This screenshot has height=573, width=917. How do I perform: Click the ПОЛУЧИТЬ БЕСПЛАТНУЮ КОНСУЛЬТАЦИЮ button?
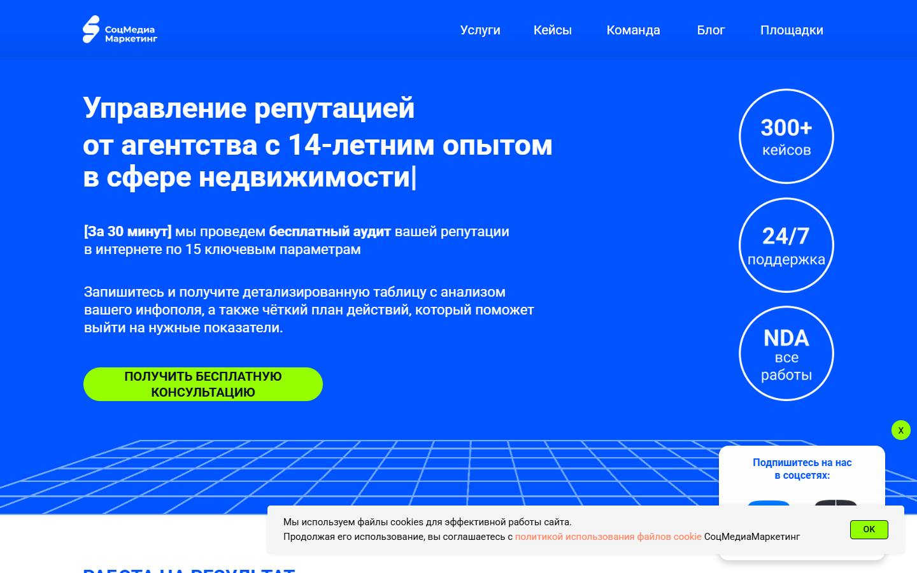click(203, 384)
